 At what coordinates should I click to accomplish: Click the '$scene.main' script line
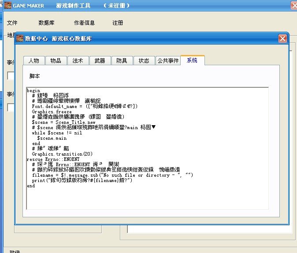[x=52, y=138]
